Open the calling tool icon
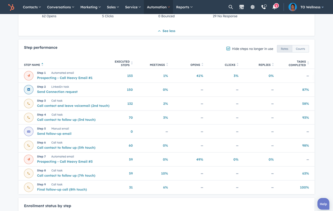 pyautogui.click(x=263, y=7)
